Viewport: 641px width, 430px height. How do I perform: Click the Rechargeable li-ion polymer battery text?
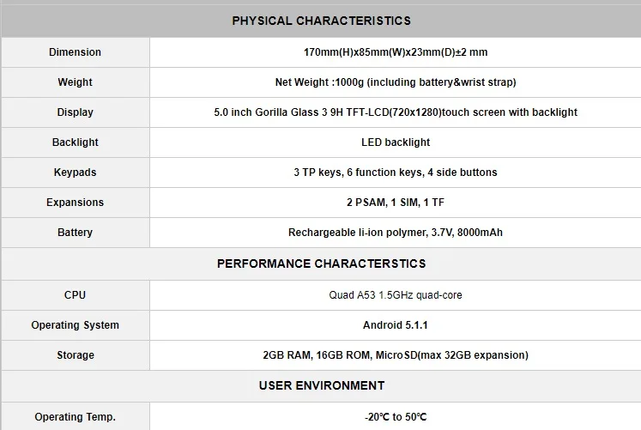pyautogui.click(x=396, y=233)
